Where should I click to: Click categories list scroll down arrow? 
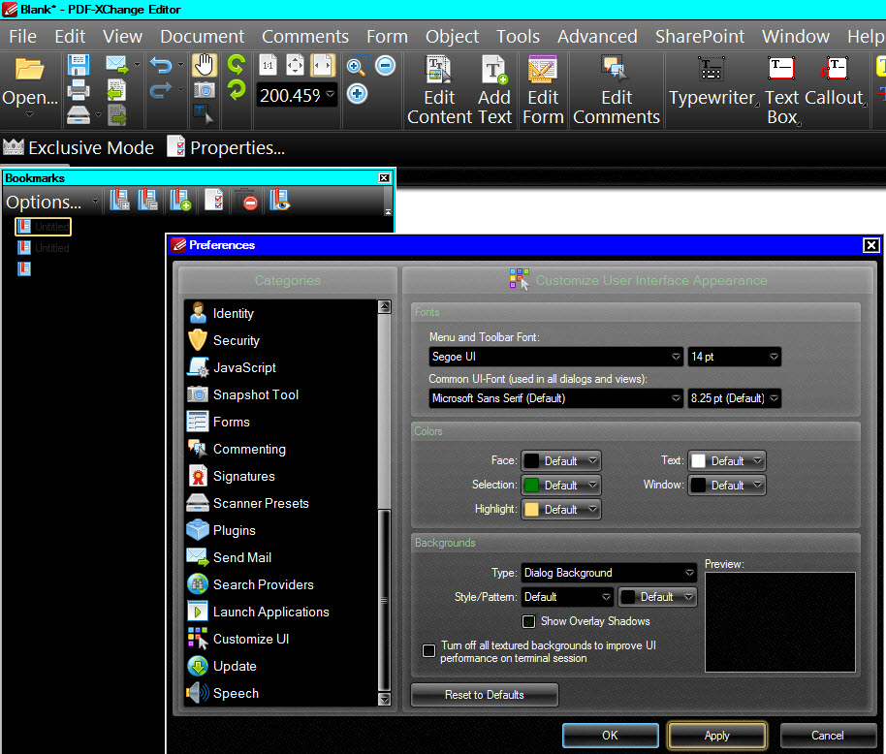click(384, 699)
